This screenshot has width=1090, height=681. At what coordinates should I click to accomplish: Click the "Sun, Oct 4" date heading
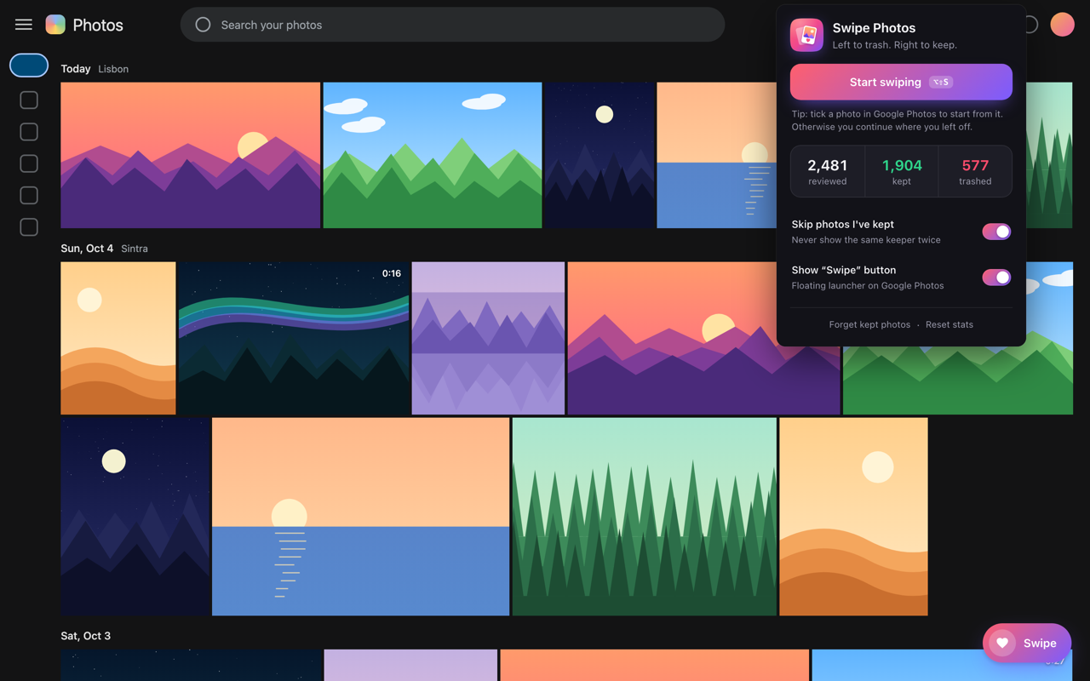[87, 249]
